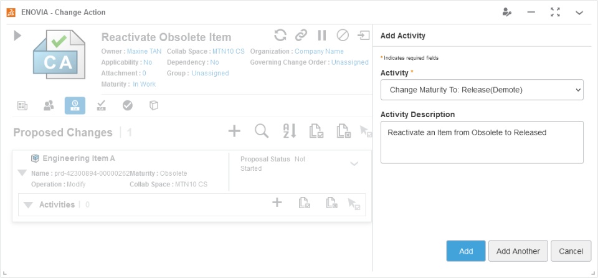Click the chain link icon in header
The image size is (598, 278).
click(301, 35)
